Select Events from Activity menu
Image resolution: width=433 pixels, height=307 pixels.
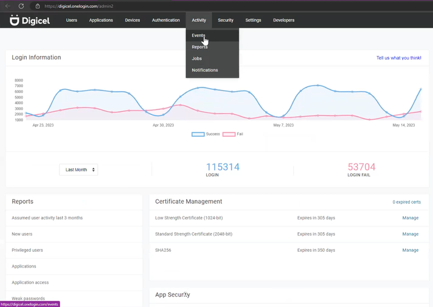[199, 35]
